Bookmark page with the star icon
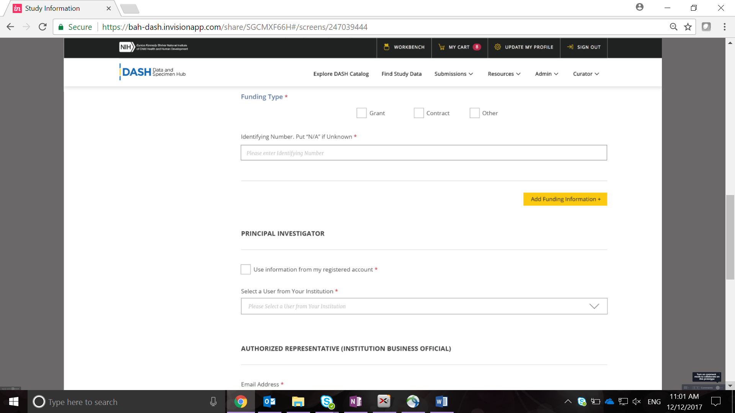This screenshot has height=413, width=735. pos(688,27)
